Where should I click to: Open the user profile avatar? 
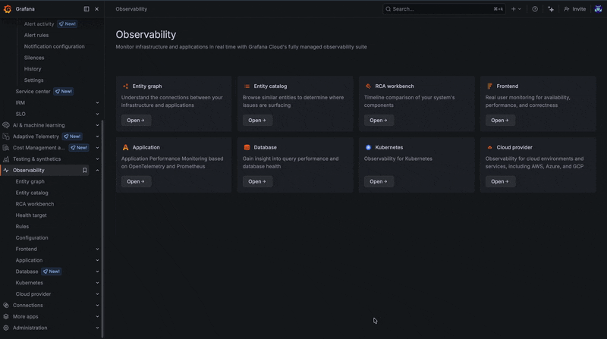pyautogui.click(x=598, y=9)
